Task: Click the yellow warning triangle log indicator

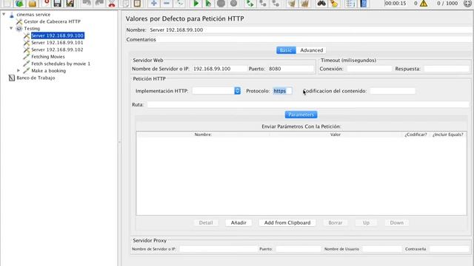Action: pyautogui.click(x=424, y=3)
